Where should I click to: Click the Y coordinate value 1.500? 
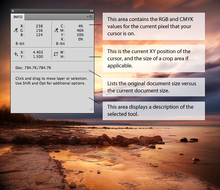[x=38, y=57]
